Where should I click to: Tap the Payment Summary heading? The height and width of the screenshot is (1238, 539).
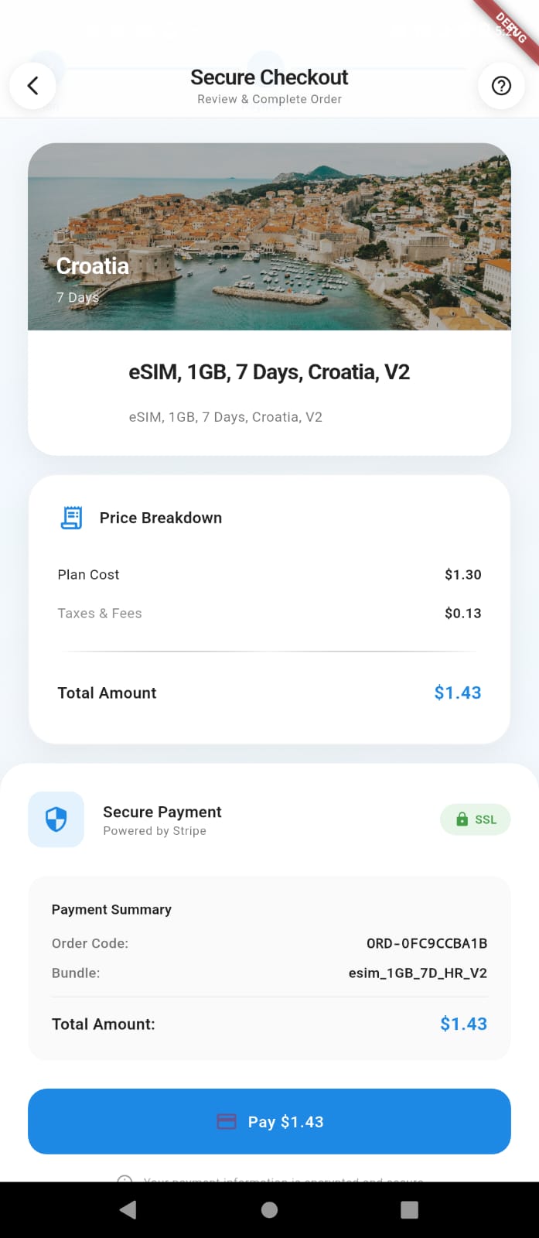[x=111, y=909]
